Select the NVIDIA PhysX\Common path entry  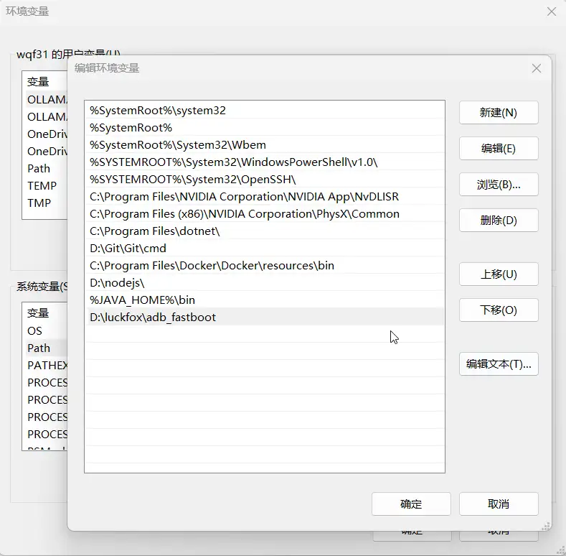pyautogui.click(x=244, y=214)
